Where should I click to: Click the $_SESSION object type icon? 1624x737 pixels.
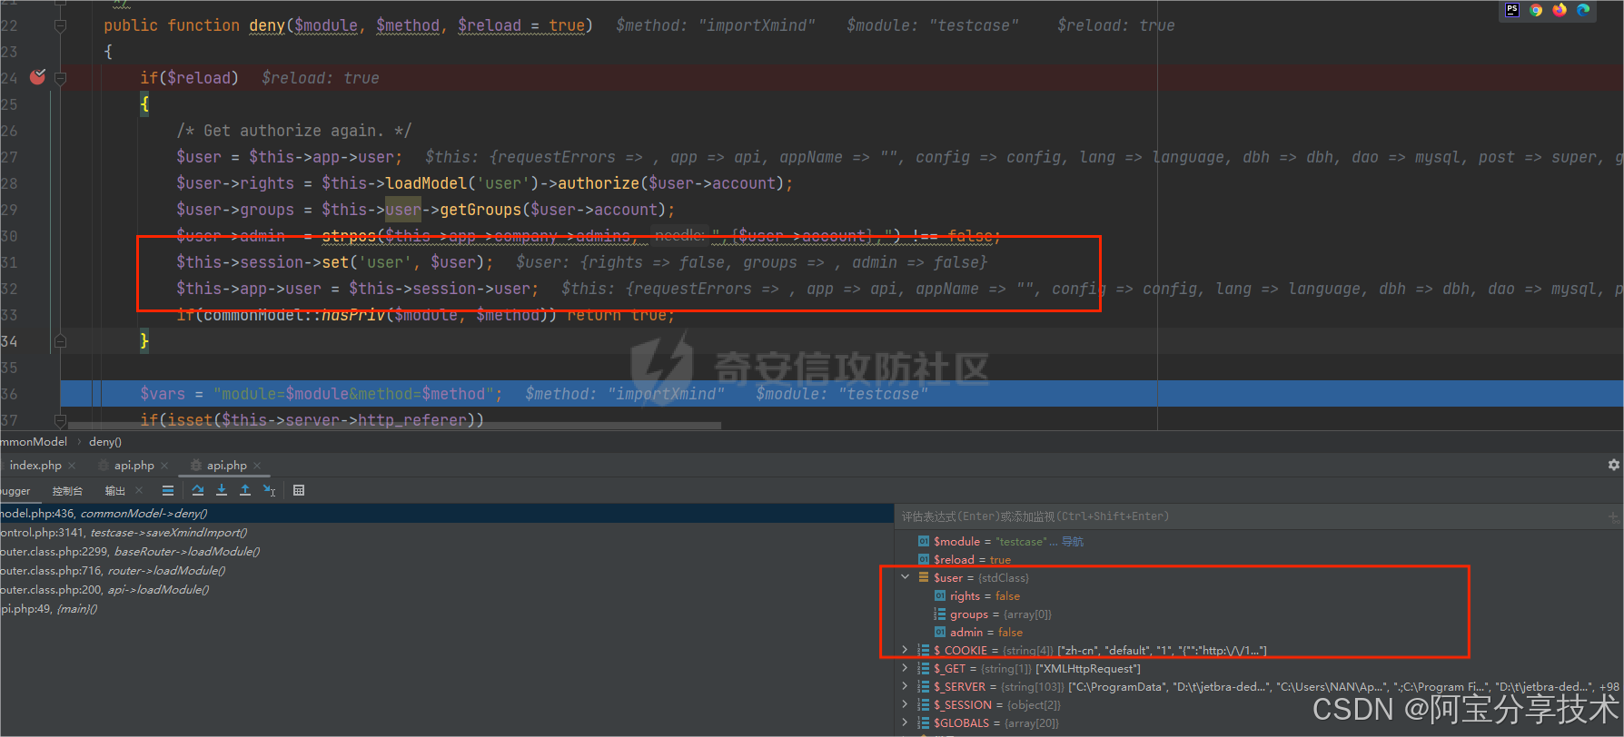pyautogui.click(x=924, y=705)
